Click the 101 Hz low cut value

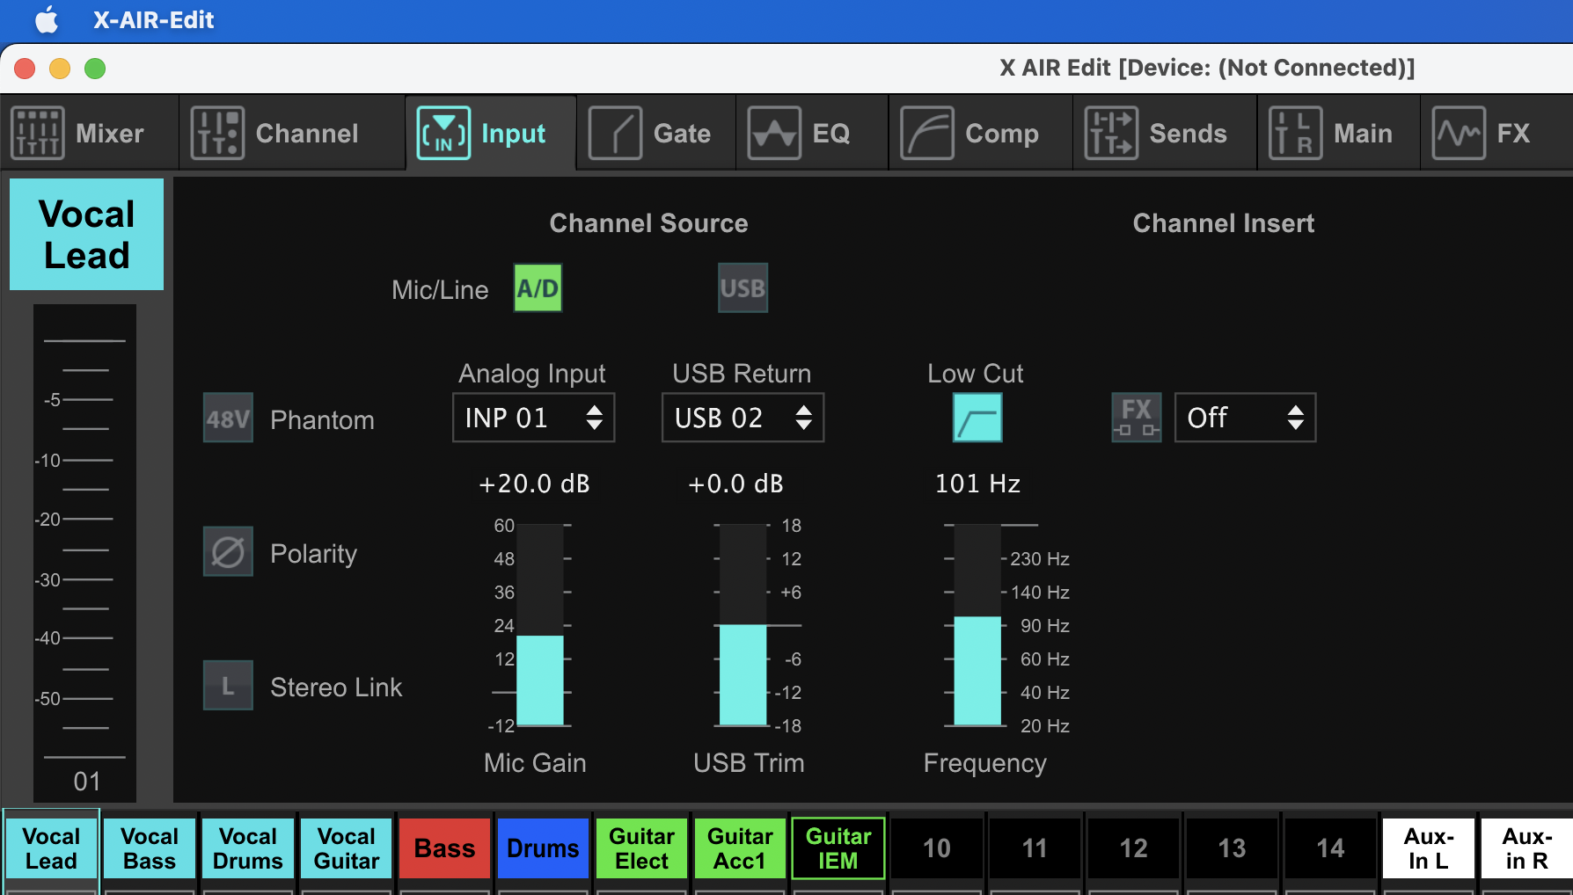pos(977,484)
